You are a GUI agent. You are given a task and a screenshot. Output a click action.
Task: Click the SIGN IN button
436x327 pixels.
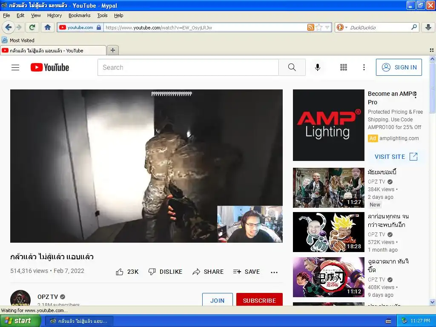[x=399, y=67]
